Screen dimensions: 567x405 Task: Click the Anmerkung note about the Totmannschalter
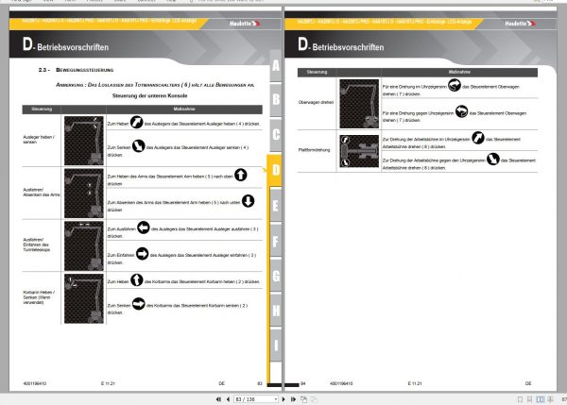click(155, 85)
